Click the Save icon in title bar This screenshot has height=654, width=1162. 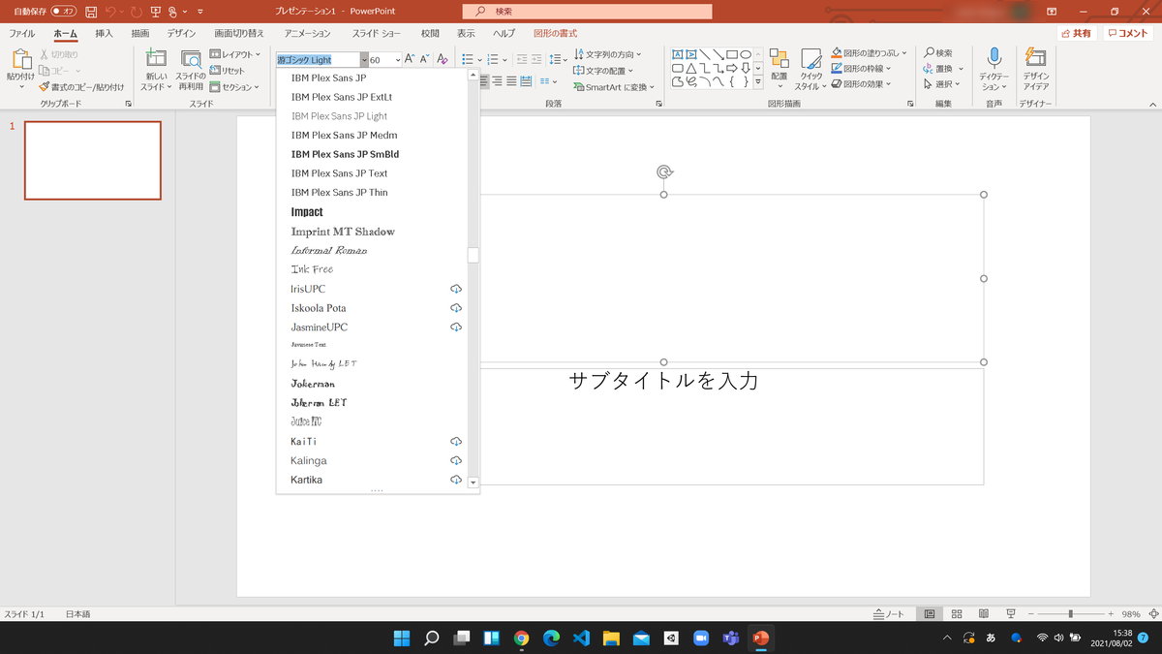point(91,12)
